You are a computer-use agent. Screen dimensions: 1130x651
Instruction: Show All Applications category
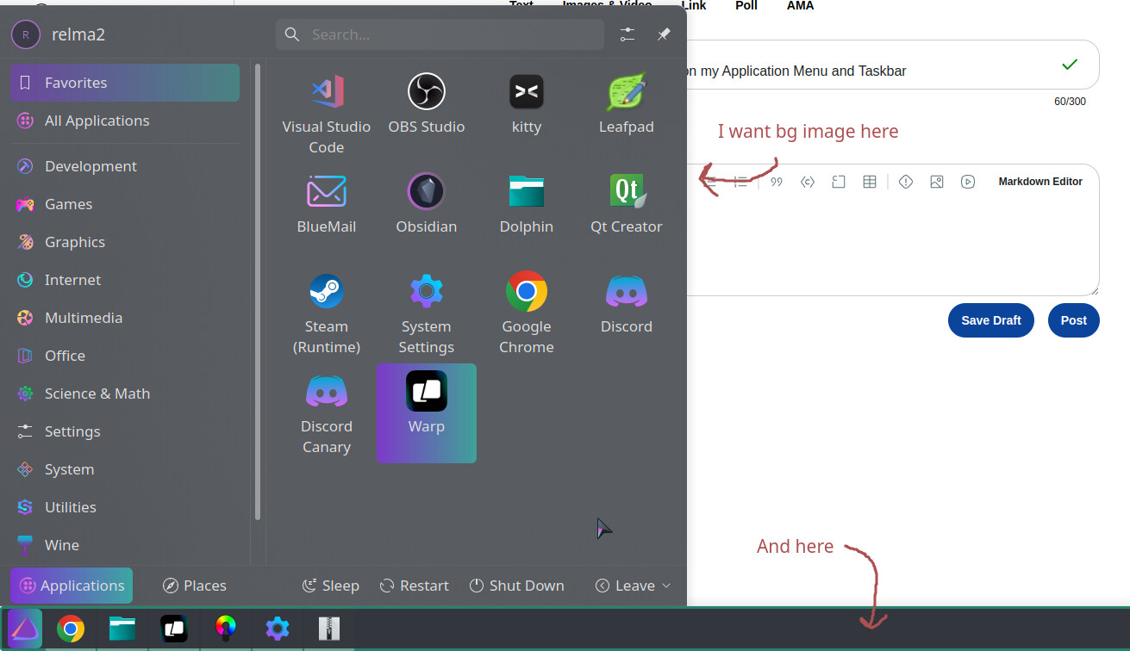125,121
